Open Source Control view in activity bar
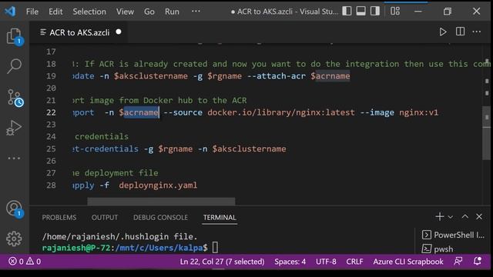 point(15,98)
